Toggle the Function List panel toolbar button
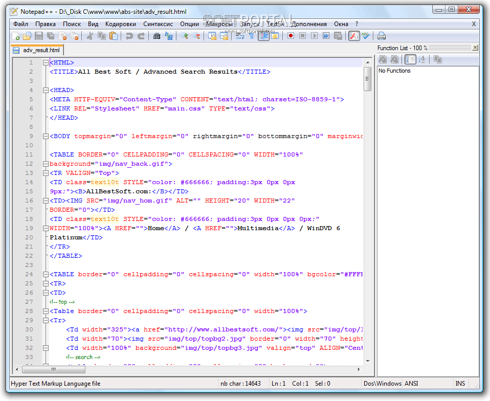Viewport: 490px width, 401px height. click(x=353, y=36)
